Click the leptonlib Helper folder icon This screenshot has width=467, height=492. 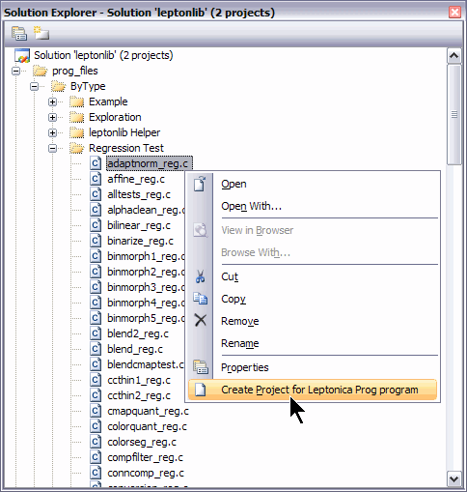pyautogui.click(x=77, y=132)
